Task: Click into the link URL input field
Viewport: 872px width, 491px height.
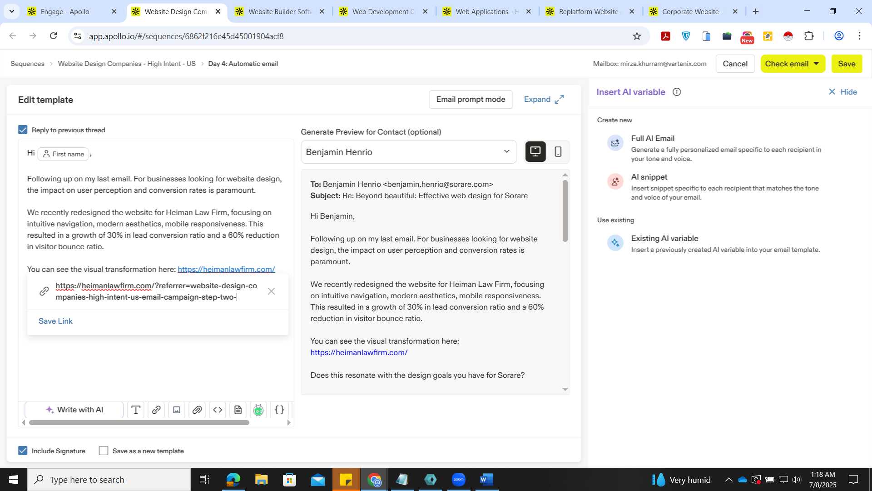Action: pyautogui.click(x=156, y=291)
